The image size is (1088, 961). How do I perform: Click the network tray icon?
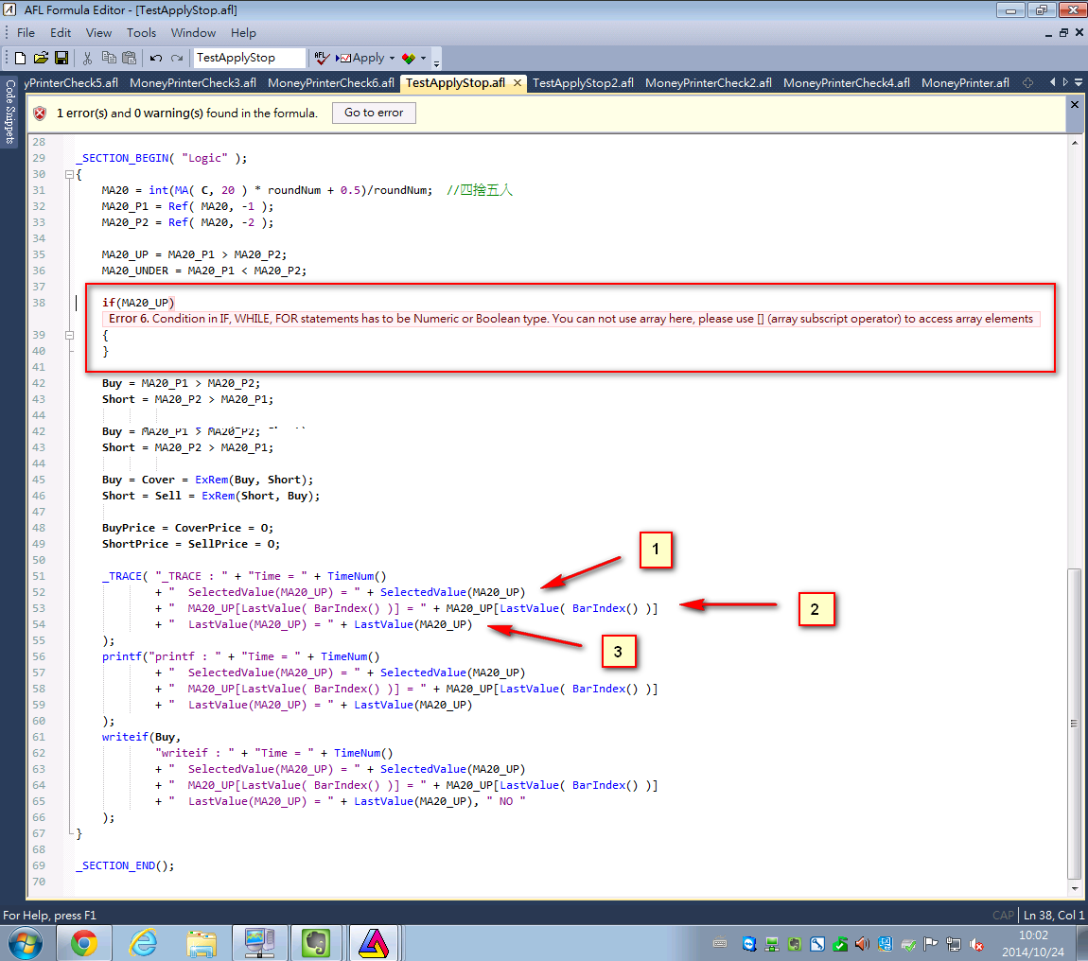pyautogui.click(x=954, y=944)
